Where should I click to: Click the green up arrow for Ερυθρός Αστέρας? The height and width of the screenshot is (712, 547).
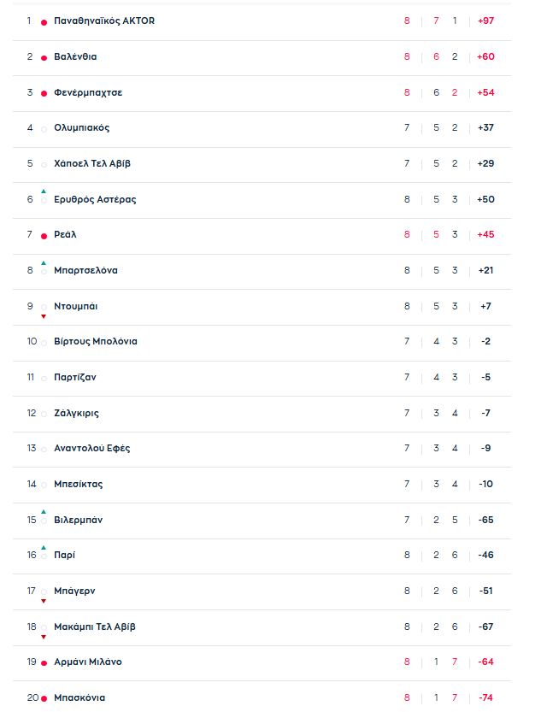[44, 191]
